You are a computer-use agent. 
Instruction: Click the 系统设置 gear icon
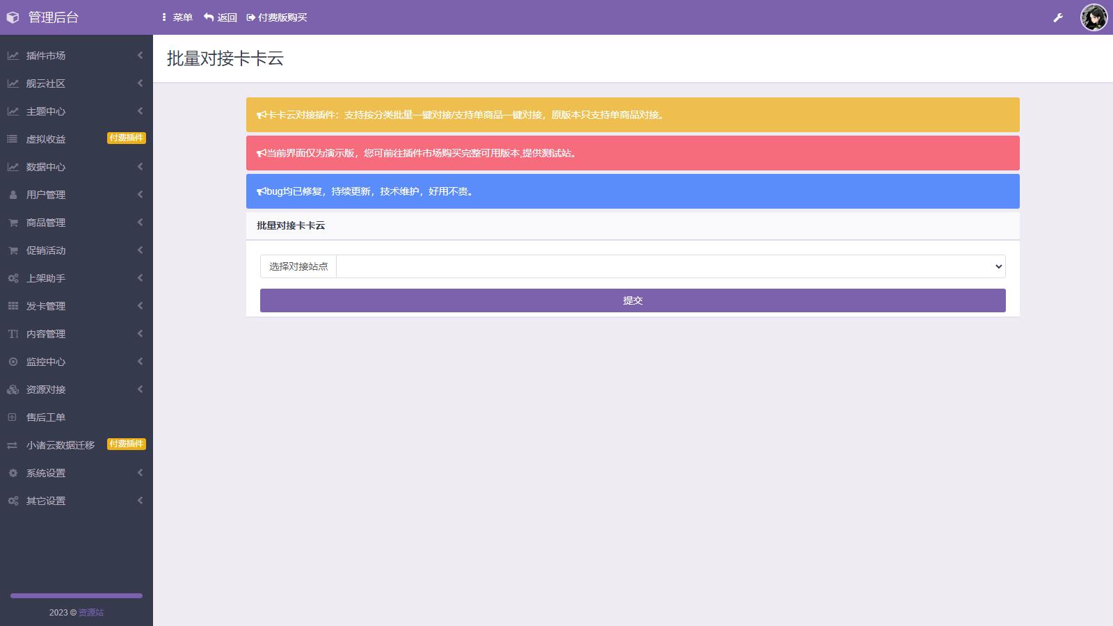click(13, 473)
